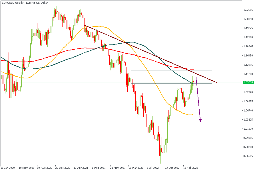The image size is (257, 171).
Task: Click the date label 23 Oct 2022
Action: coord(172,168)
